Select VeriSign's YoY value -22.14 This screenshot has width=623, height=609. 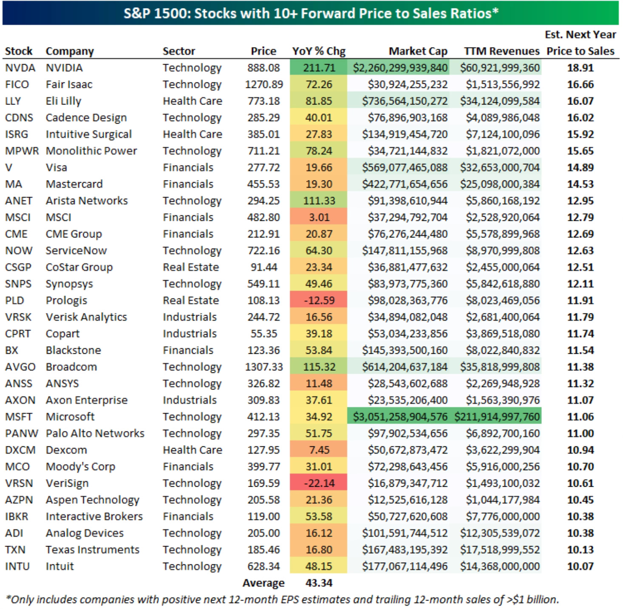[x=319, y=483]
